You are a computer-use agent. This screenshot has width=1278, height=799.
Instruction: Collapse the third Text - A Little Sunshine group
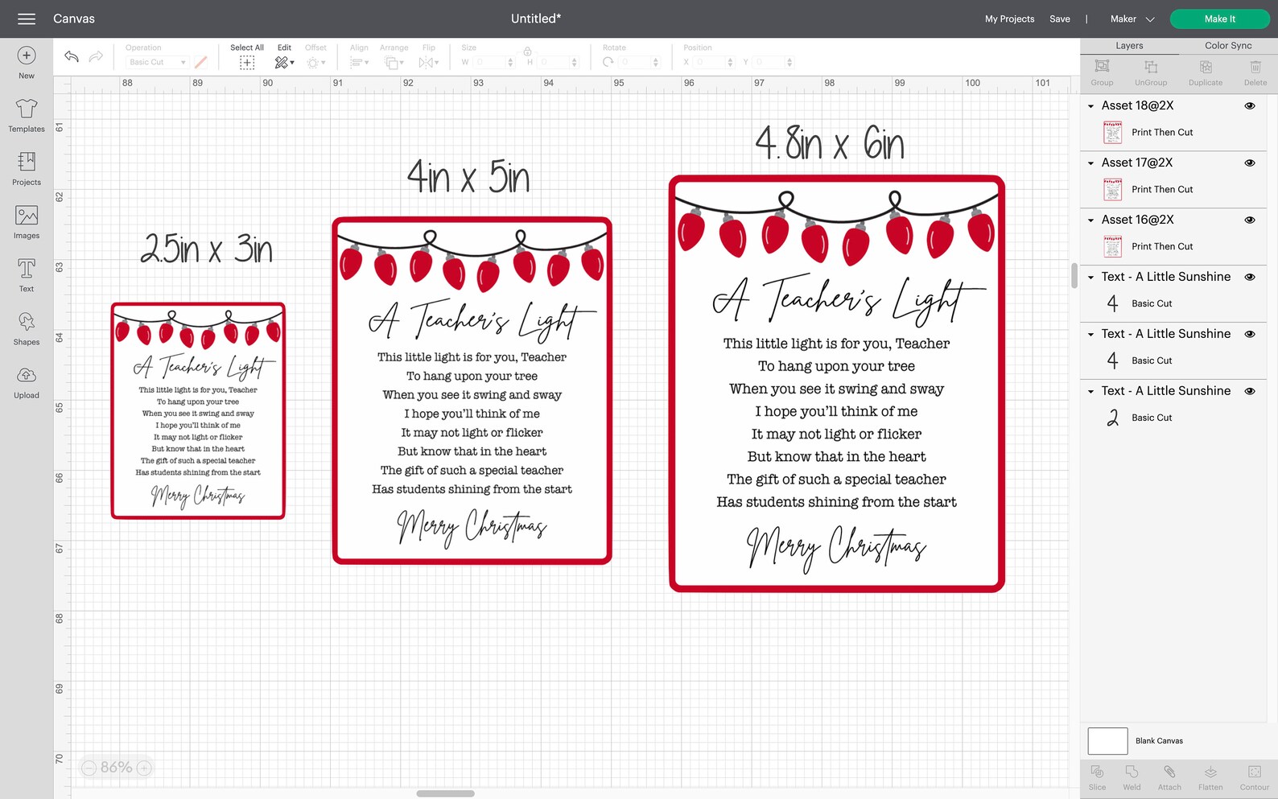[1090, 392]
